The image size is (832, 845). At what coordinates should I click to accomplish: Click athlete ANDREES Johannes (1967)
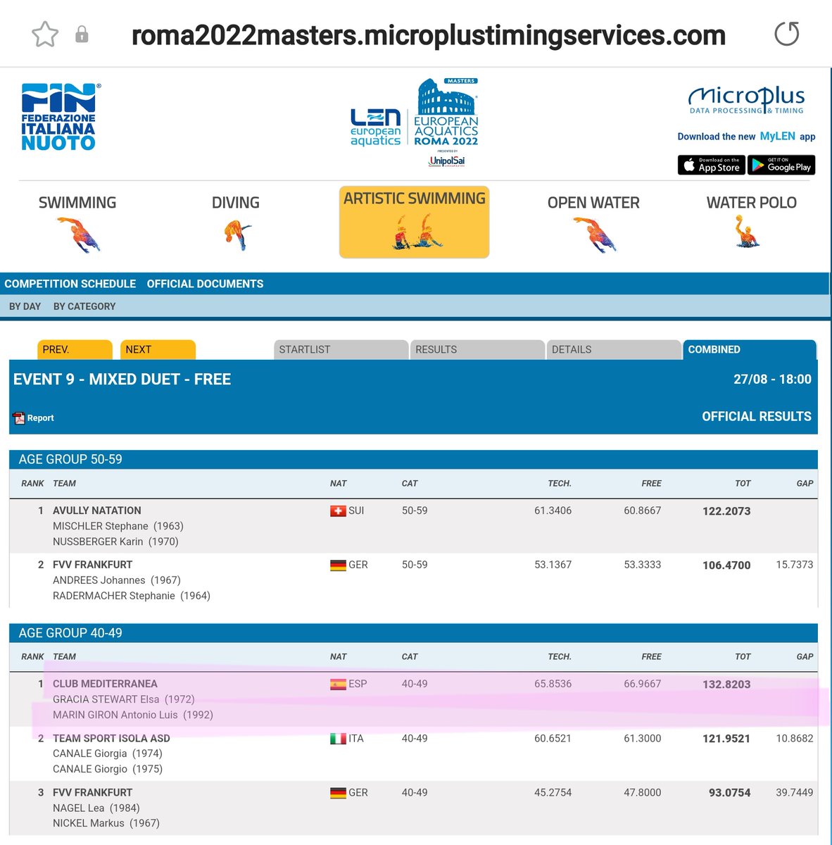tap(117, 580)
